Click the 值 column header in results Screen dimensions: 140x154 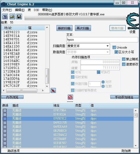(x=35, y=28)
